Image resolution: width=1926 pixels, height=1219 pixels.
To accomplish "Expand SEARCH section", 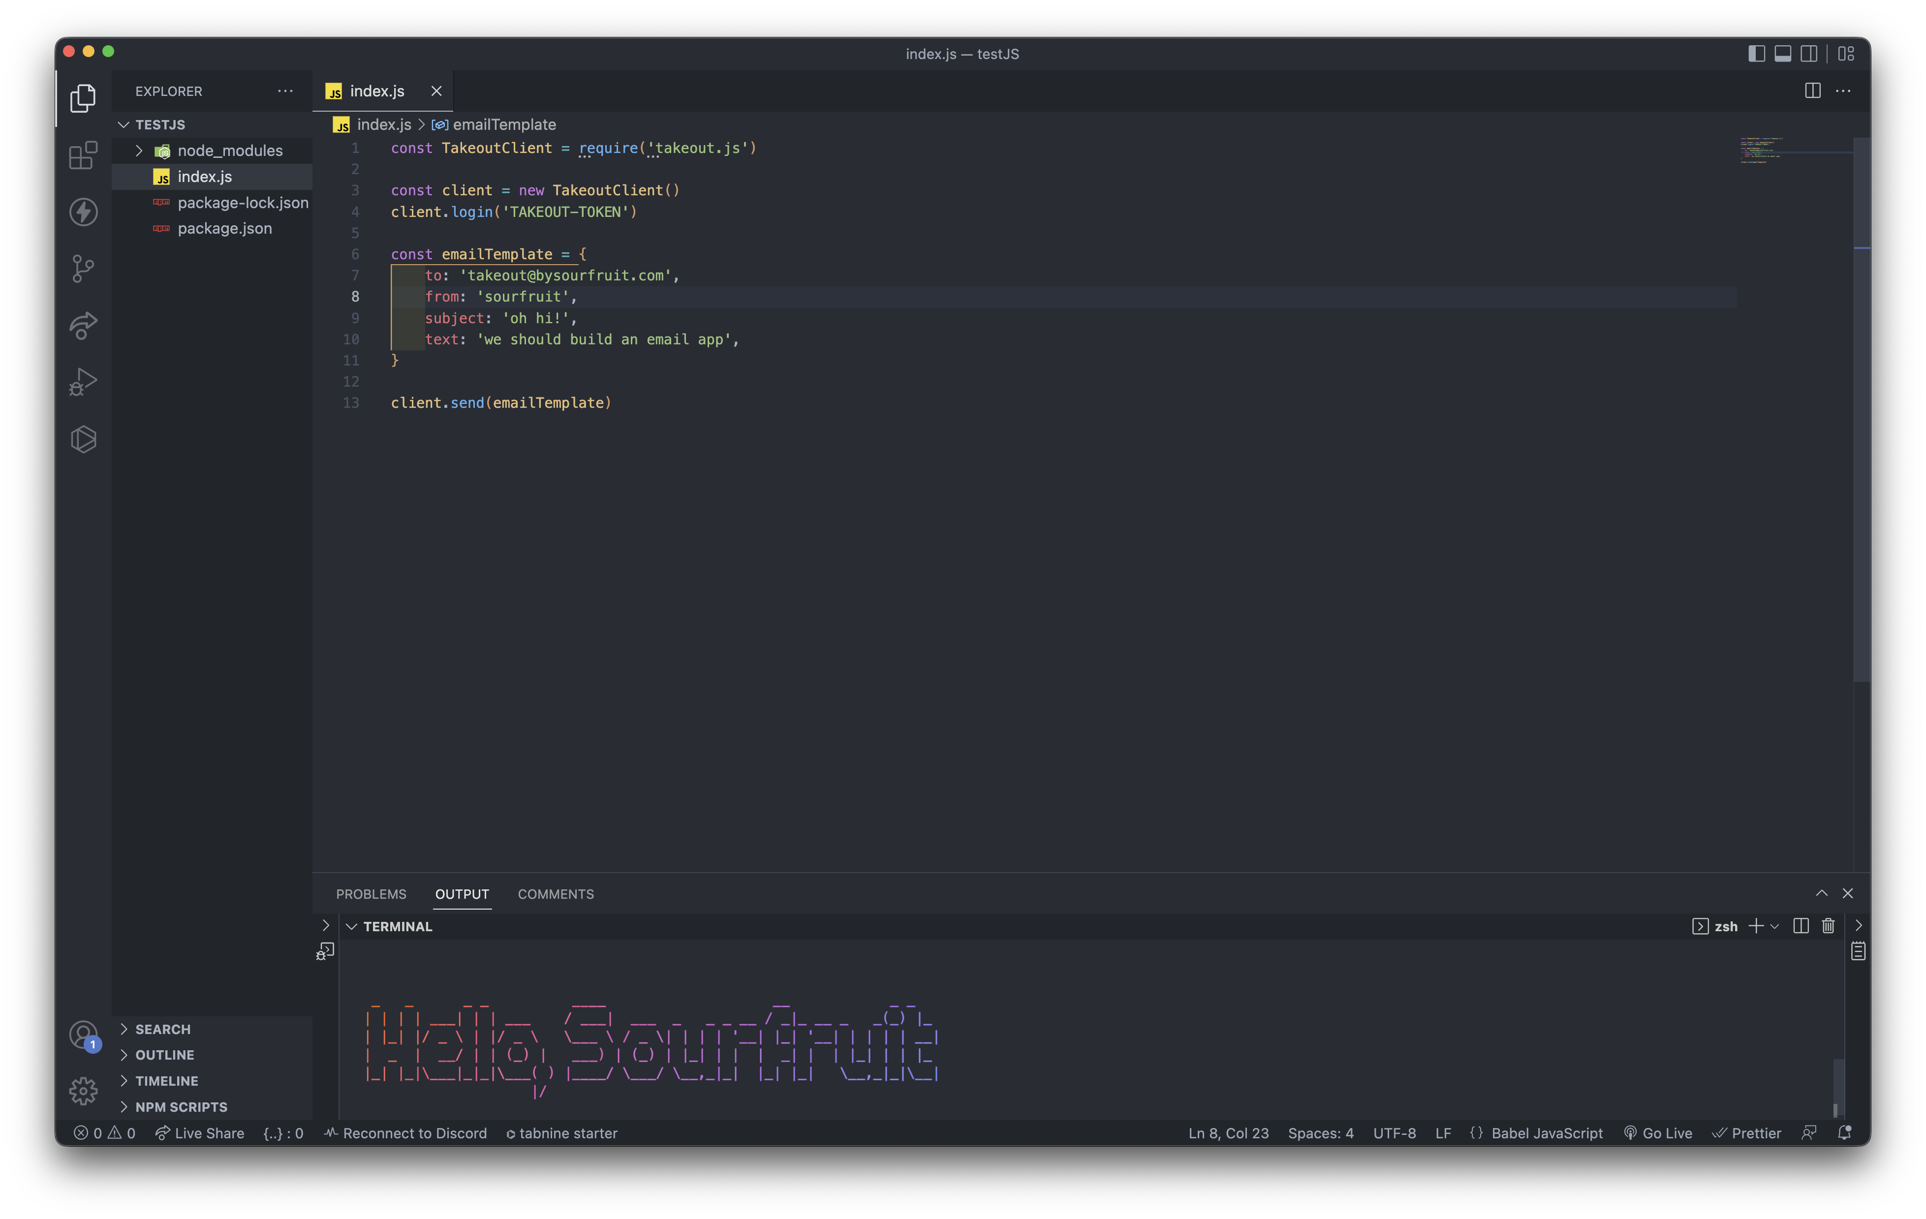I will coord(212,1029).
